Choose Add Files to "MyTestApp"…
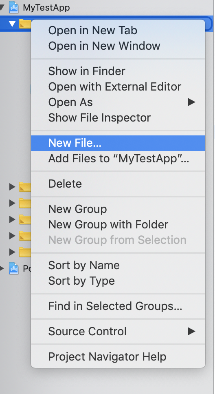215x394 pixels. (x=118, y=159)
